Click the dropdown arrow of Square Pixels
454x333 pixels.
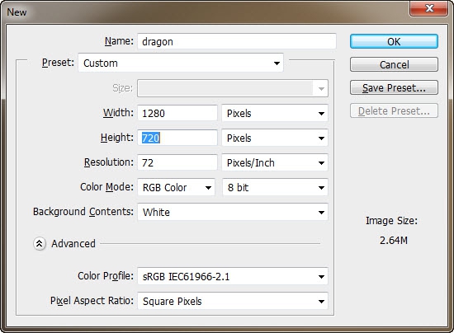(321, 302)
